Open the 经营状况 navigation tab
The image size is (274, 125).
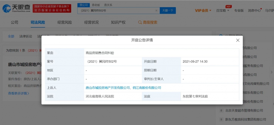click(92, 22)
